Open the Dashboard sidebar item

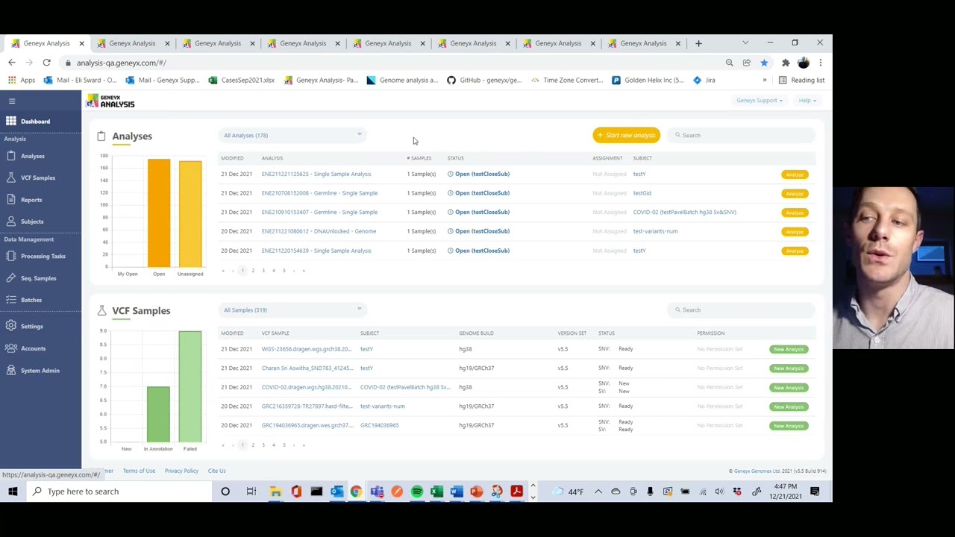(35, 122)
